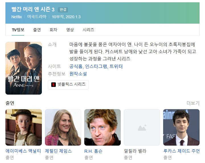
Task: Open the 출연 tab
Action: [37, 30]
